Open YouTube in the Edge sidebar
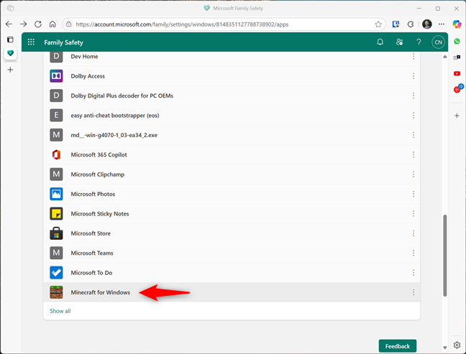The height and width of the screenshot is (354, 466). pyautogui.click(x=457, y=73)
